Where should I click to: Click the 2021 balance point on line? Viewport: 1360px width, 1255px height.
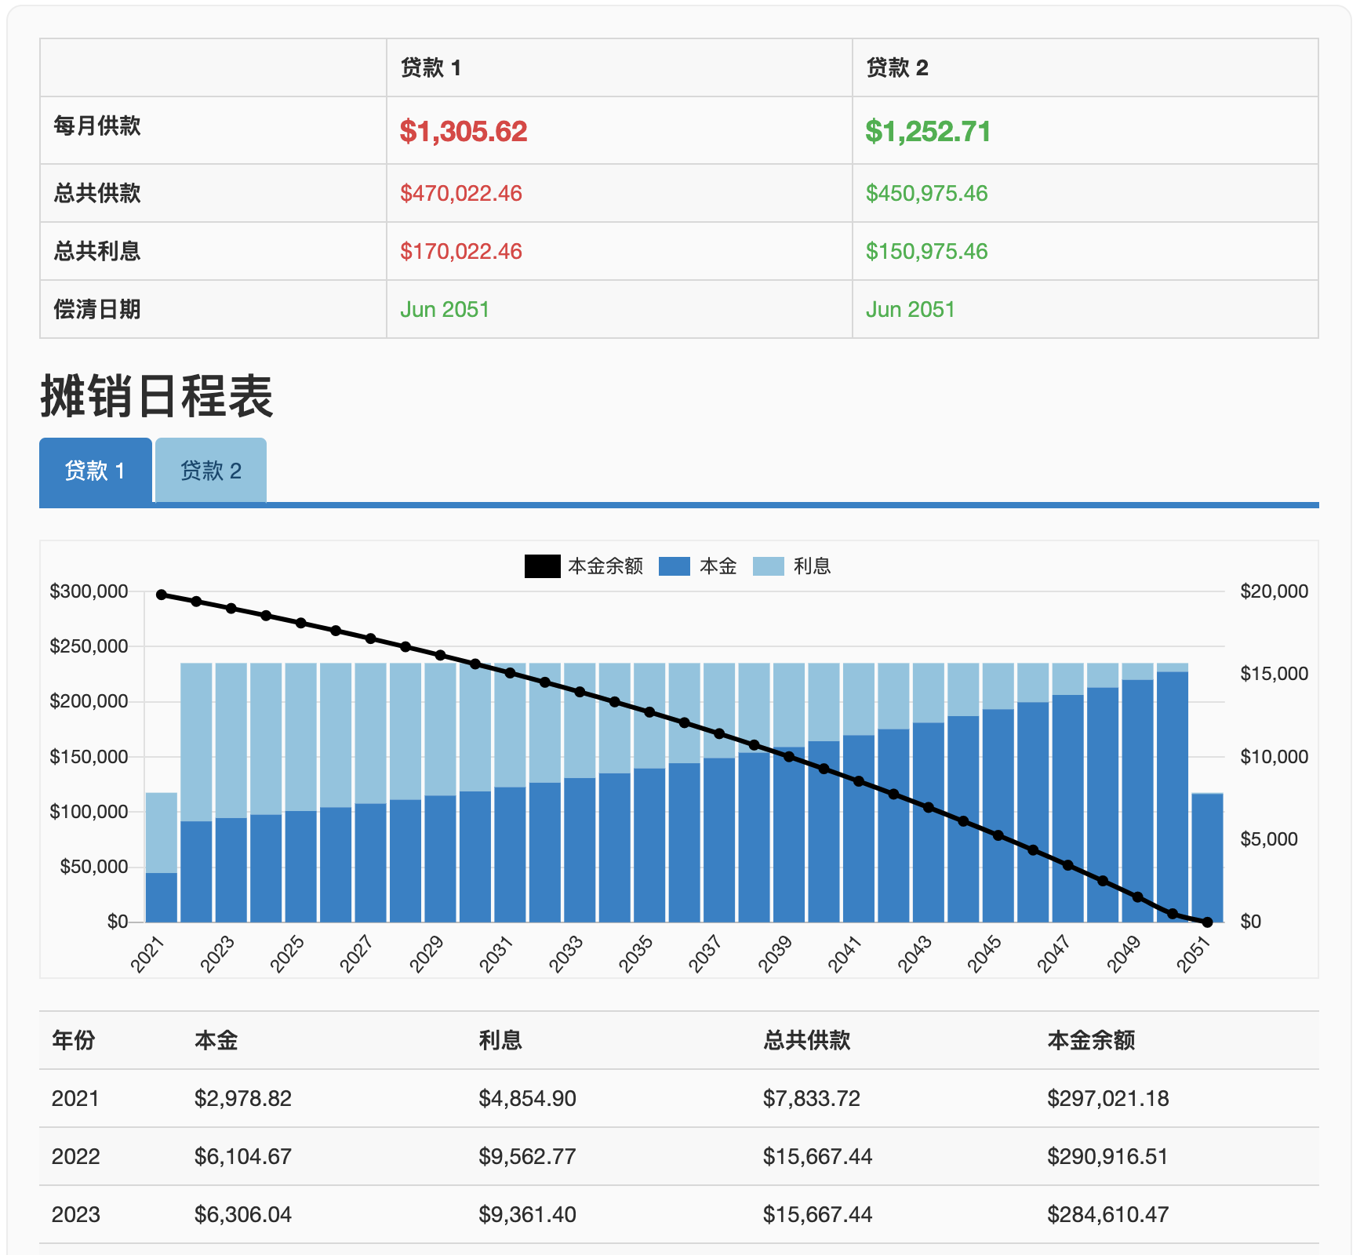162,595
